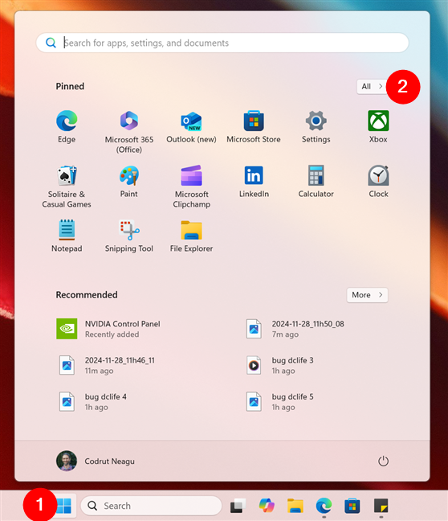Image resolution: width=448 pixels, height=521 pixels.
Task: Open the Clock app
Action: pos(378,182)
